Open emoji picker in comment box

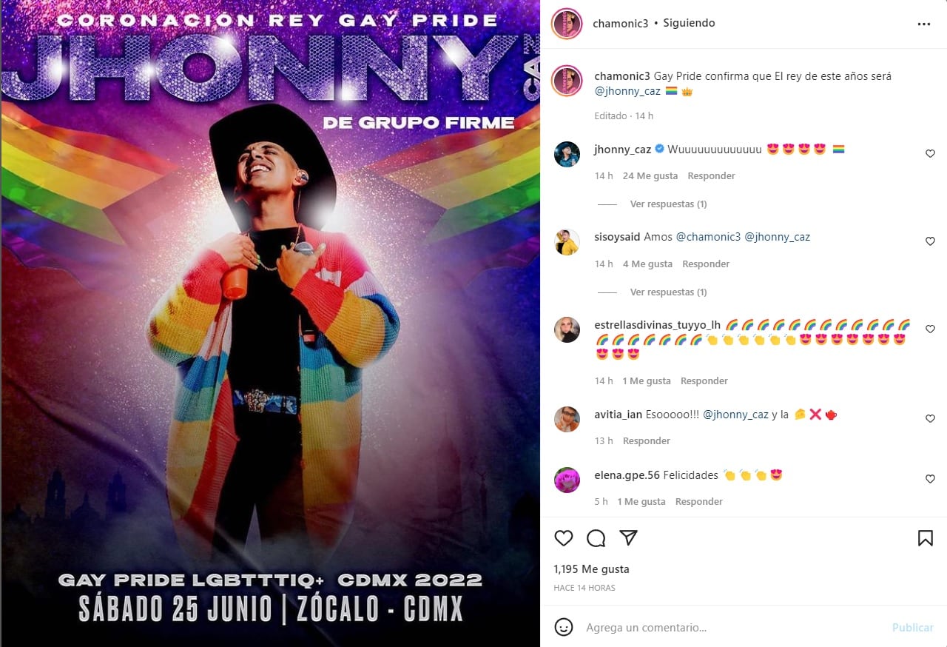click(x=564, y=627)
